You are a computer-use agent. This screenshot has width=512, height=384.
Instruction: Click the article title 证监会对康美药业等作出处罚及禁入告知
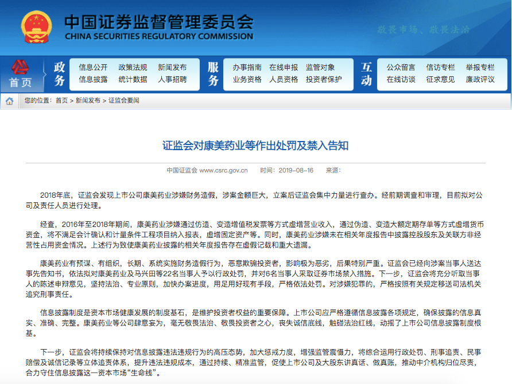click(x=255, y=146)
